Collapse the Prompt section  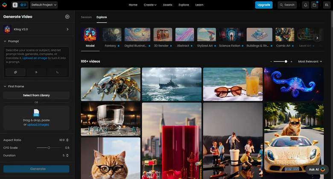pyautogui.click(x=11, y=41)
